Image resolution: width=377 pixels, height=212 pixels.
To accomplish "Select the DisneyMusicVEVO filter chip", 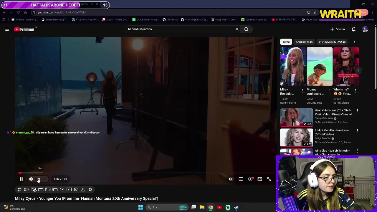I will pyautogui.click(x=332, y=42).
